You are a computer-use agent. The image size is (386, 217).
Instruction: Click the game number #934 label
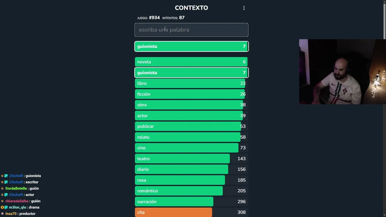click(x=154, y=18)
